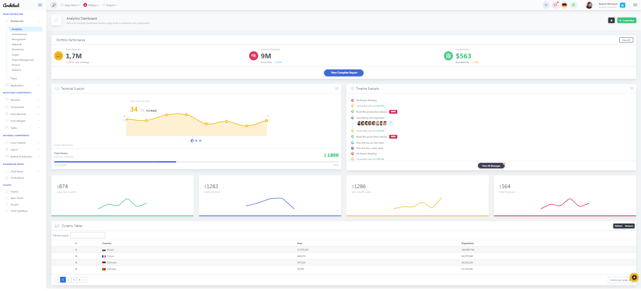Image resolution: width=641 pixels, height=291 pixels.
Task: Open the German flag language selector
Action: 564,5
